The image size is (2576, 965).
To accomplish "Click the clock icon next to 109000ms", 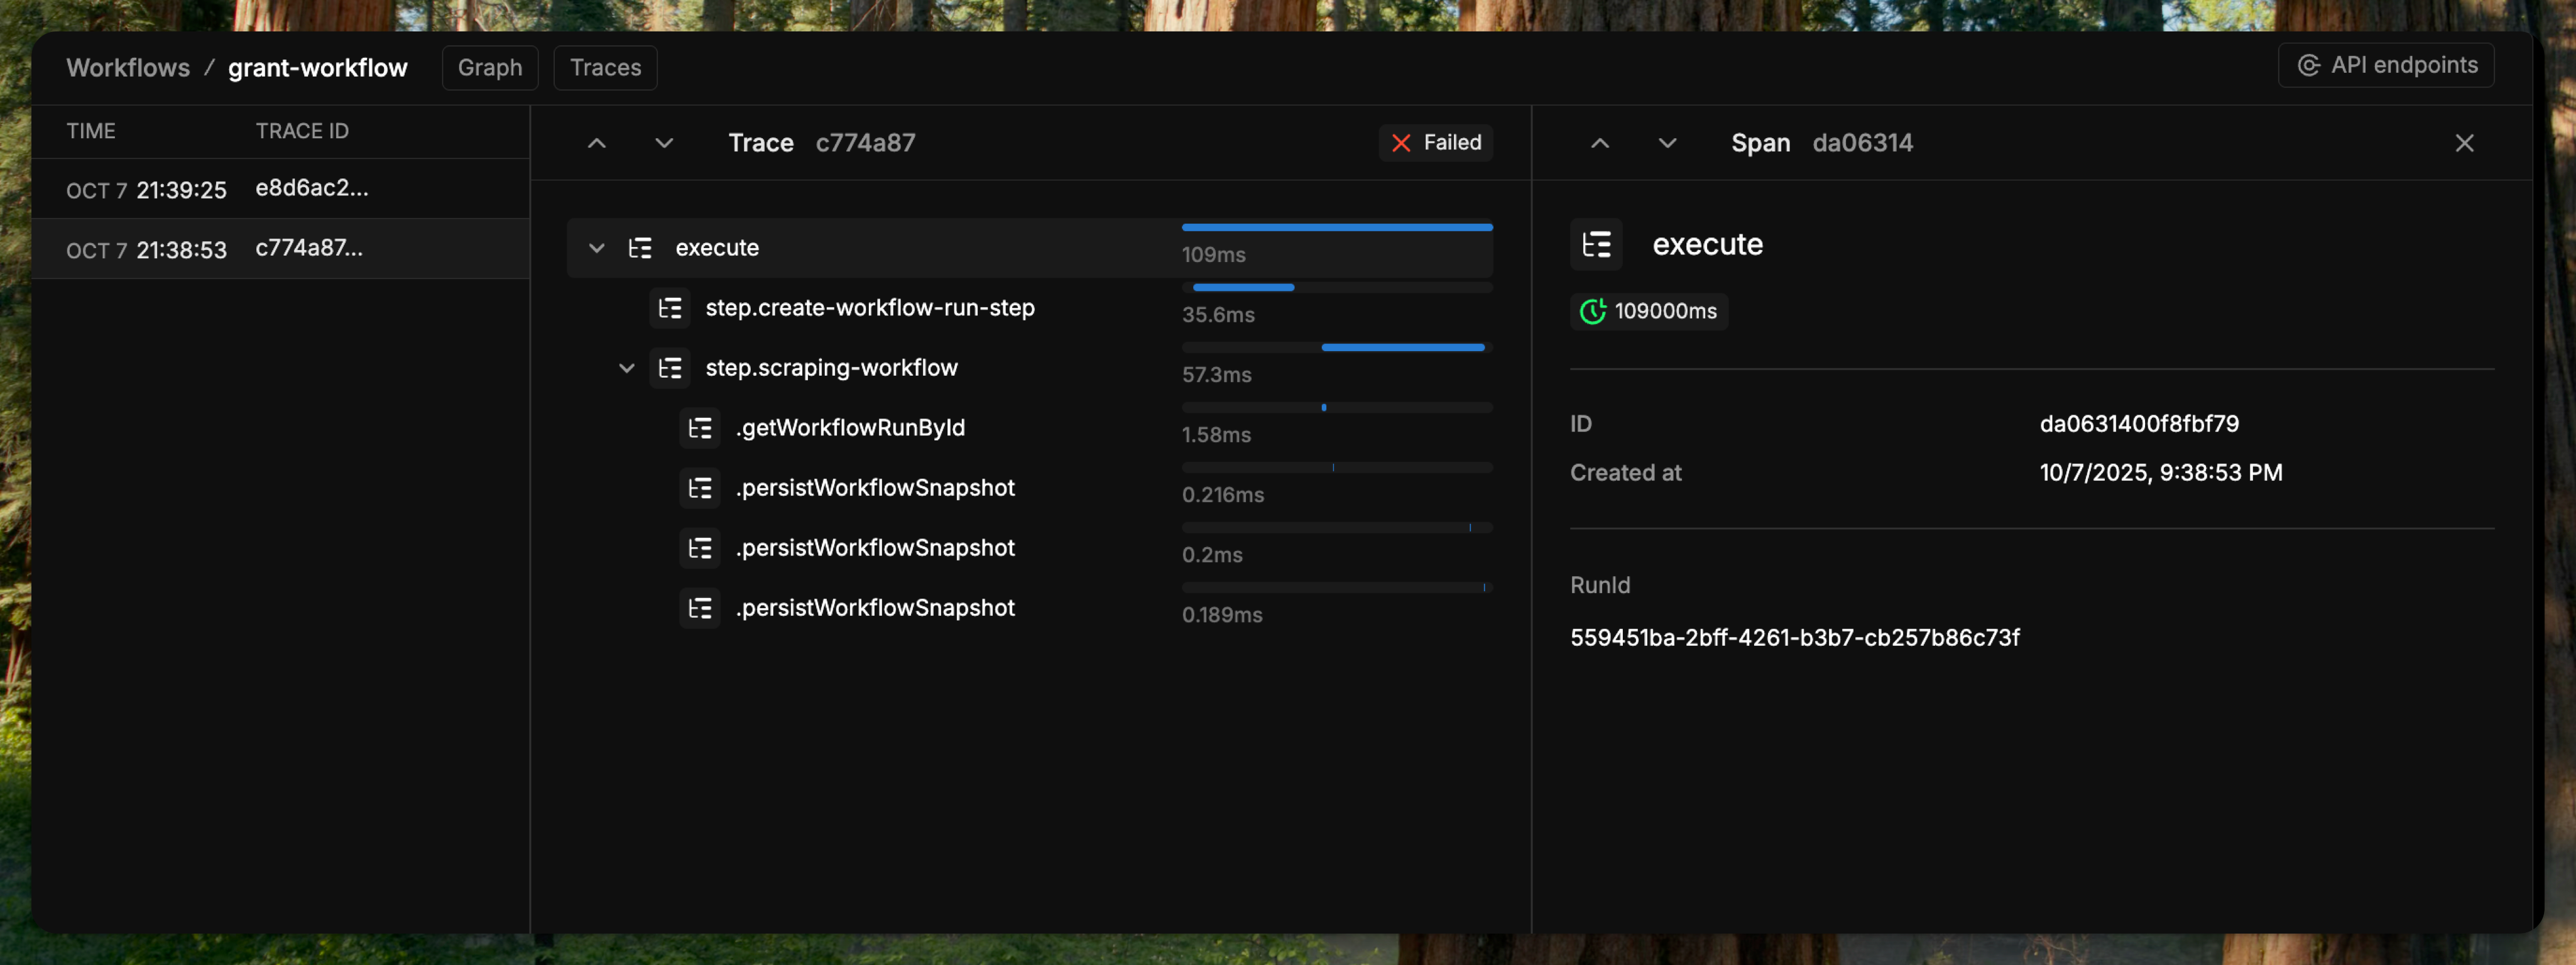I will 1592,311.
